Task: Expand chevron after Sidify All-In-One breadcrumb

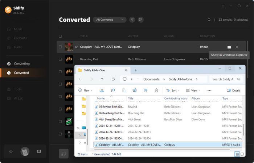Action: coord(197,79)
